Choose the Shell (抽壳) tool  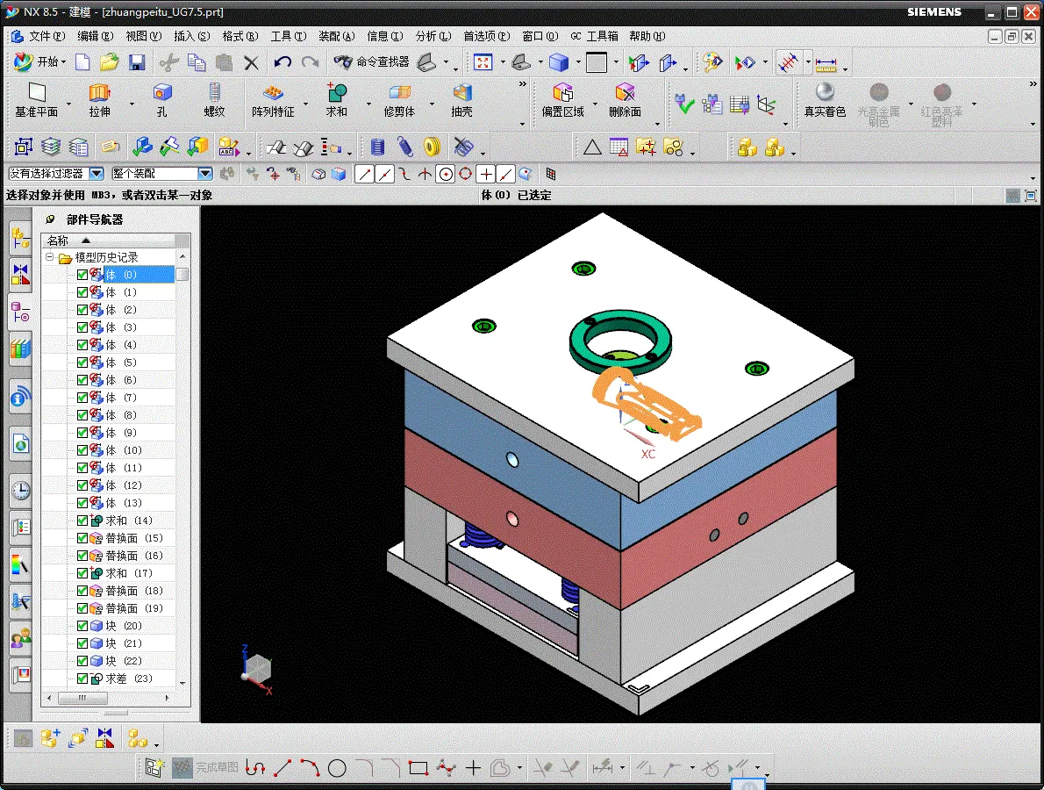click(461, 93)
